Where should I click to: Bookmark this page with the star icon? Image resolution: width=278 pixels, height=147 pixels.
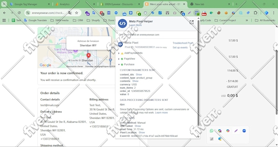click(76, 13)
